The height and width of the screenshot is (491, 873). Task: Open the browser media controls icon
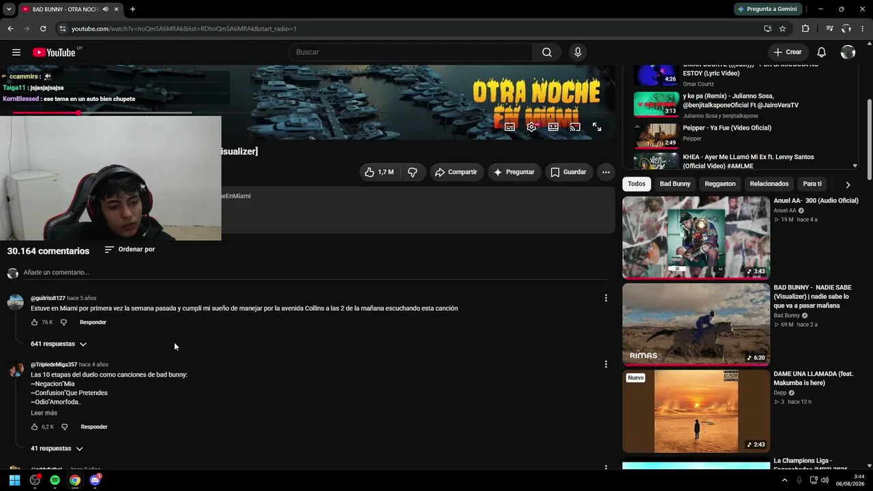coord(829,29)
